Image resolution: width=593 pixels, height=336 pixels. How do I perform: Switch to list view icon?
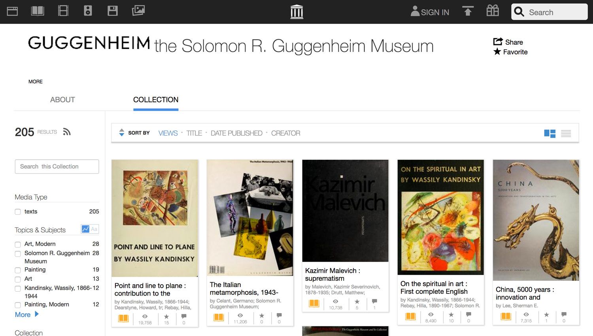click(566, 134)
